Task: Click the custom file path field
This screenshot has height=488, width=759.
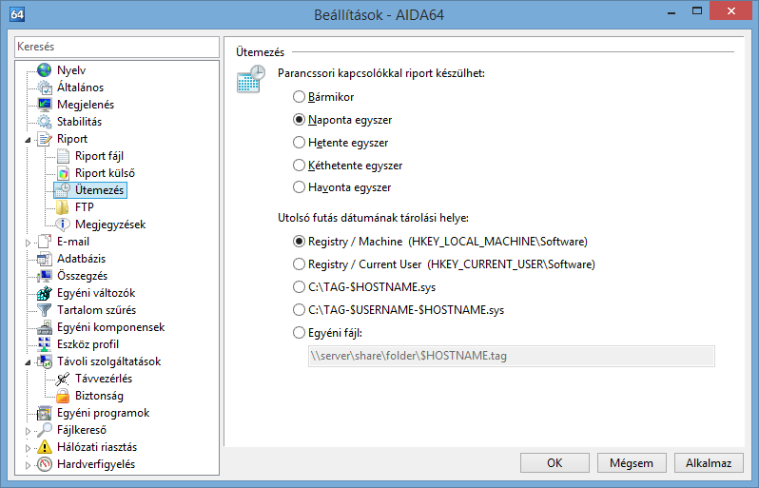Action: (511, 356)
